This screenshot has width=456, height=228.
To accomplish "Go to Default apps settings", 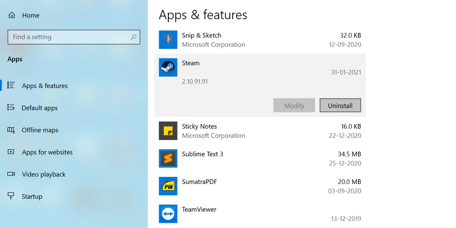I will click(x=40, y=108).
